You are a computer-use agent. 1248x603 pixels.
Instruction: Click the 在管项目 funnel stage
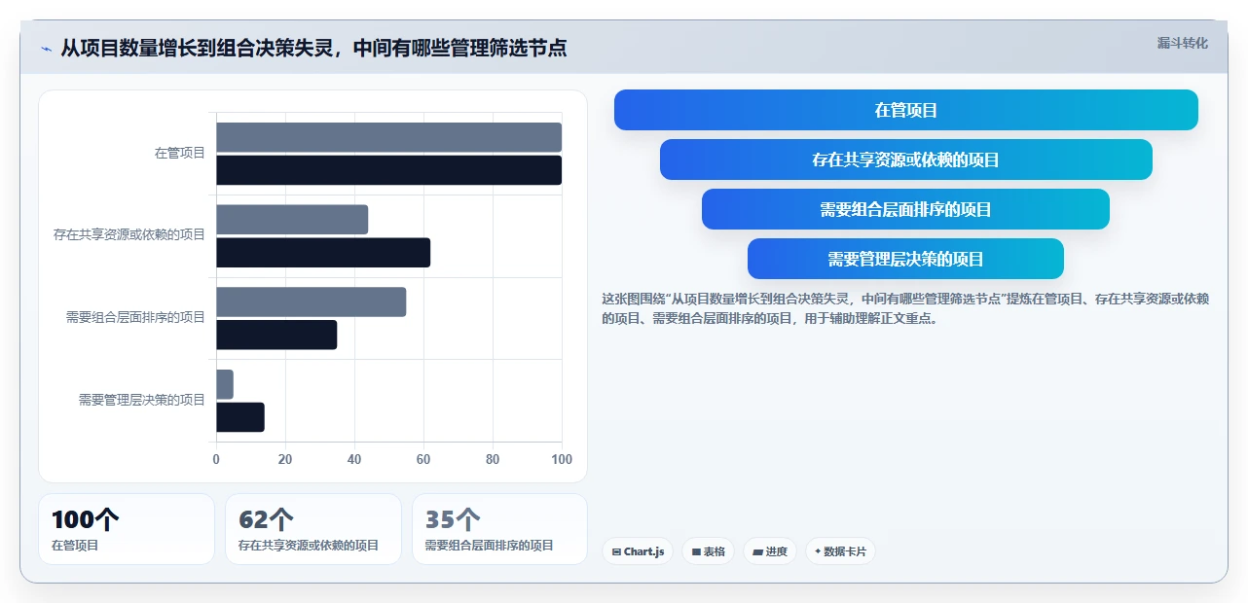(x=906, y=110)
